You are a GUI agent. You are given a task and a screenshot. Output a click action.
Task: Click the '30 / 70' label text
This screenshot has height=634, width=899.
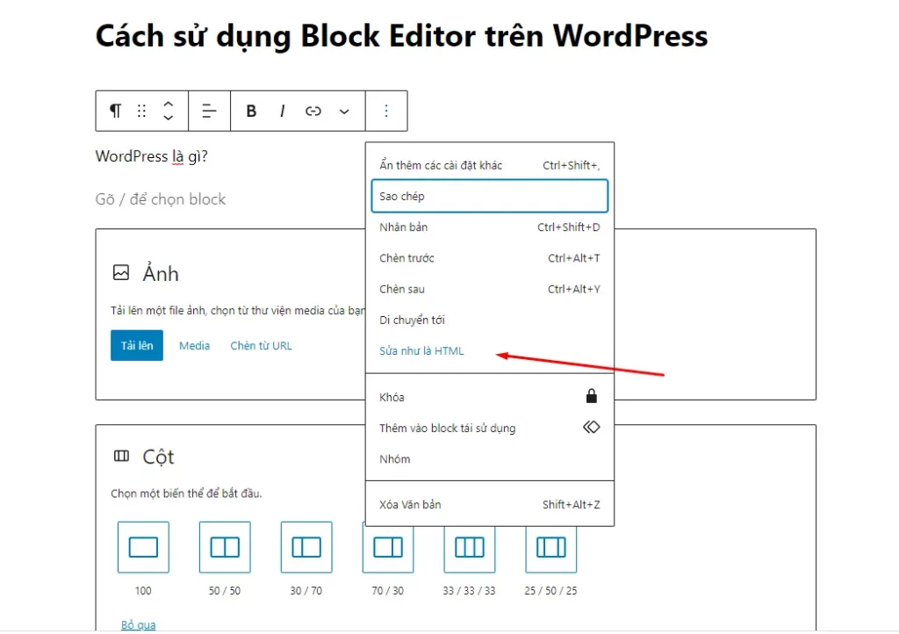[306, 590]
